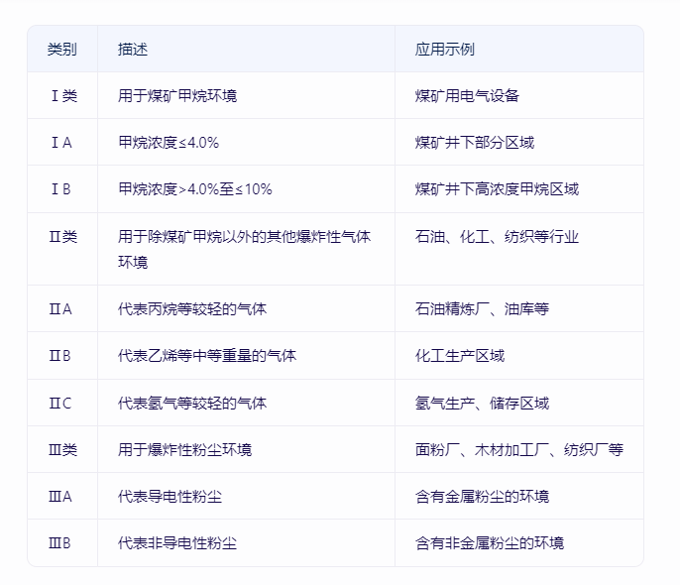Click the ⅡB category cell
This screenshot has width=680, height=585.
(61, 356)
